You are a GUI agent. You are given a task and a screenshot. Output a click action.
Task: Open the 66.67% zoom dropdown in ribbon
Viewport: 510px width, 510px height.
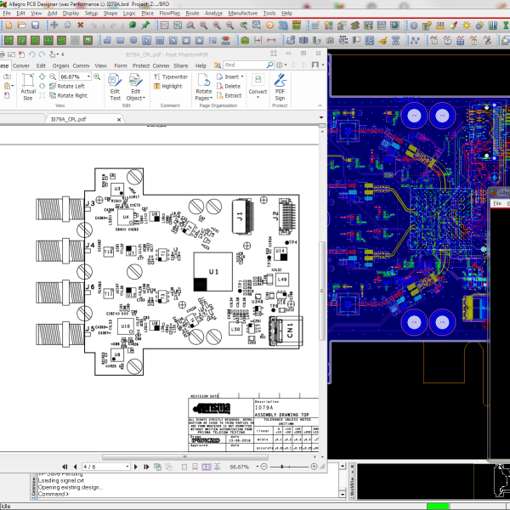tap(88, 76)
